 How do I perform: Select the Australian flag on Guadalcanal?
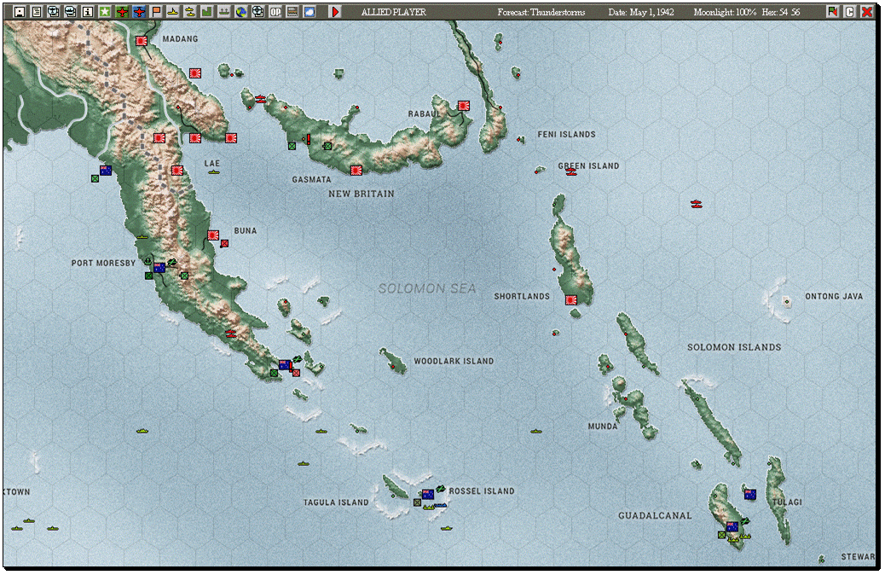pos(732,526)
